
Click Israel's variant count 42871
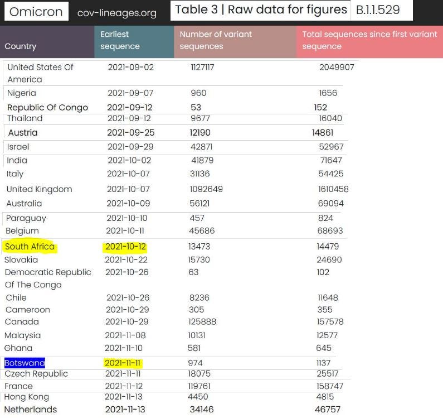tap(201, 147)
